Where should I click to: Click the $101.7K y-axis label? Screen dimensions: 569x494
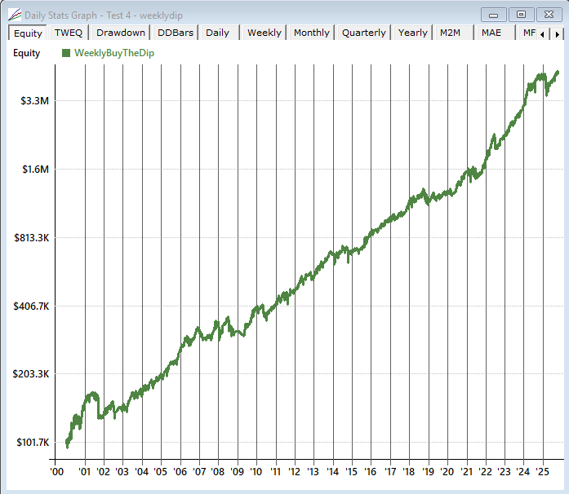tap(33, 443)
